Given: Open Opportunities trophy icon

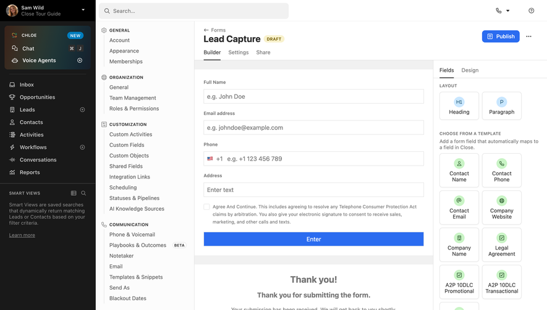Looking at the screenshot, I should coord(12,98).
